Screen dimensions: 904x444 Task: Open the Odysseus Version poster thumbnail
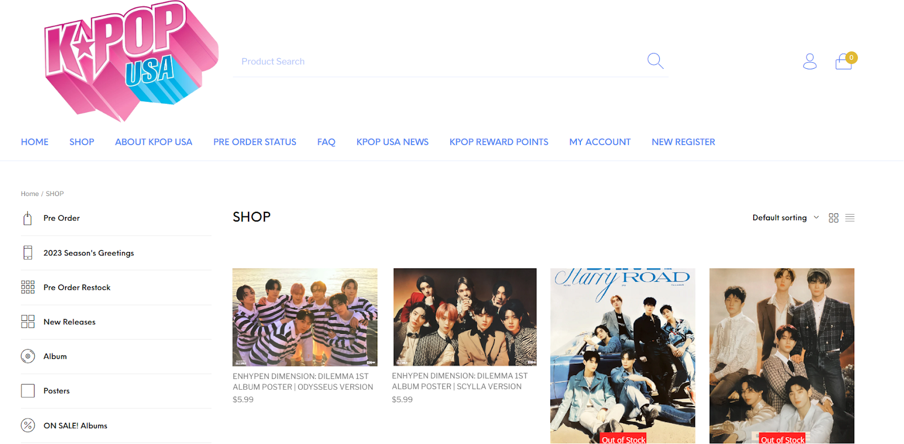click(305, 317)
